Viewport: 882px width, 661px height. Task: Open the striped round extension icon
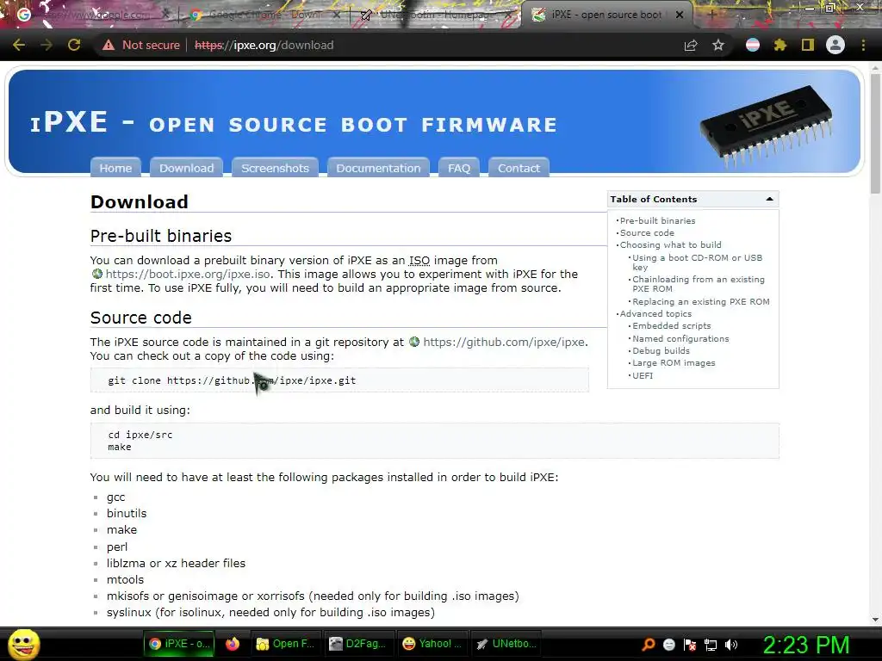point(753,45)
